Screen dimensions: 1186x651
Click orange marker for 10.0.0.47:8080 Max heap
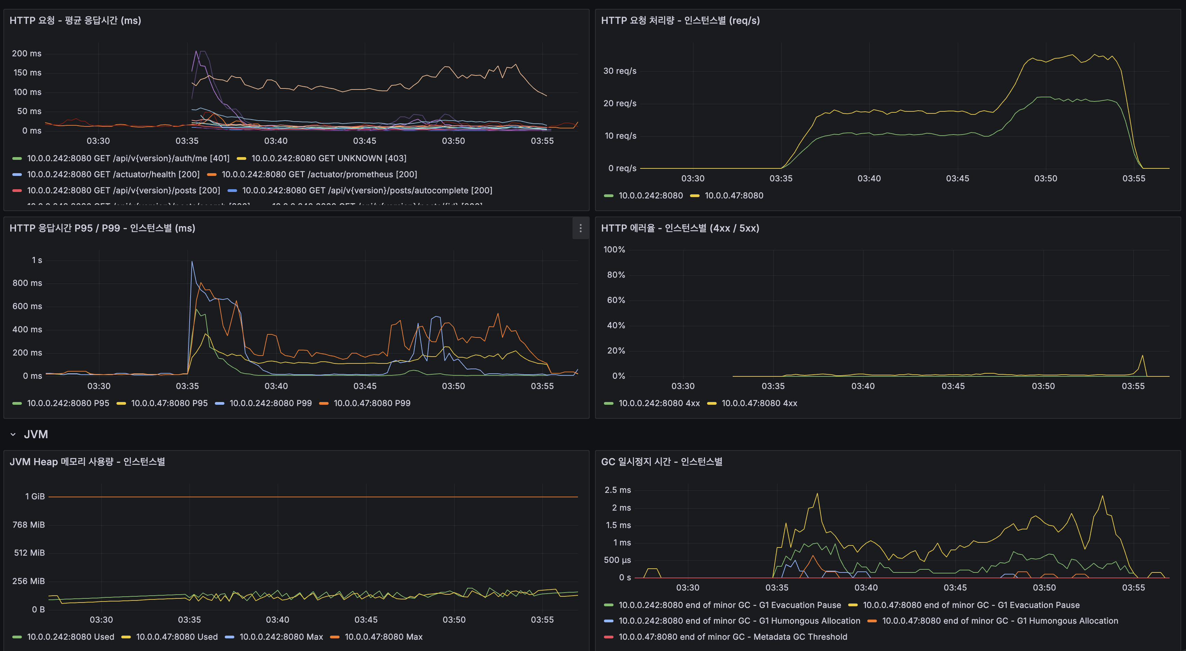pos(335,637)
